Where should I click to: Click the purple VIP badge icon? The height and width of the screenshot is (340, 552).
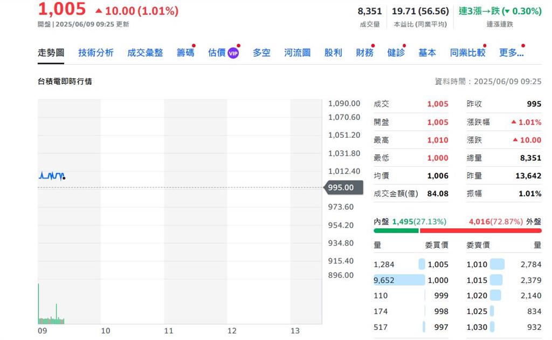(x=233, y=53)
